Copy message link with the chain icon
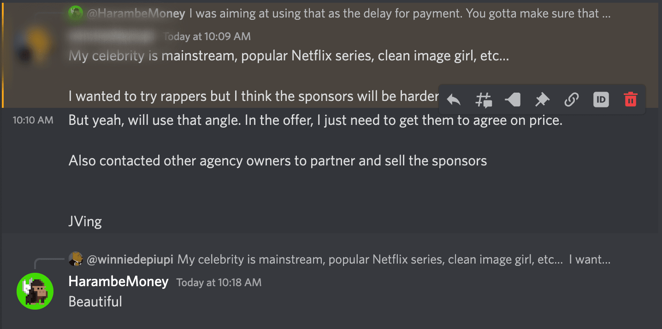The width and height of the screenshot is (662, 329). [571, 99]
